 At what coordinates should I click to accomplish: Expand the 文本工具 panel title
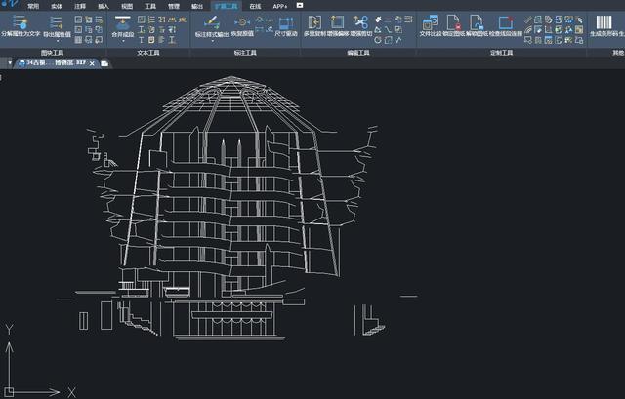tap(148, 53)
